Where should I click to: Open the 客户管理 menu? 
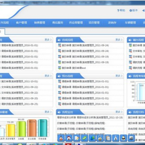click(21, 23)
